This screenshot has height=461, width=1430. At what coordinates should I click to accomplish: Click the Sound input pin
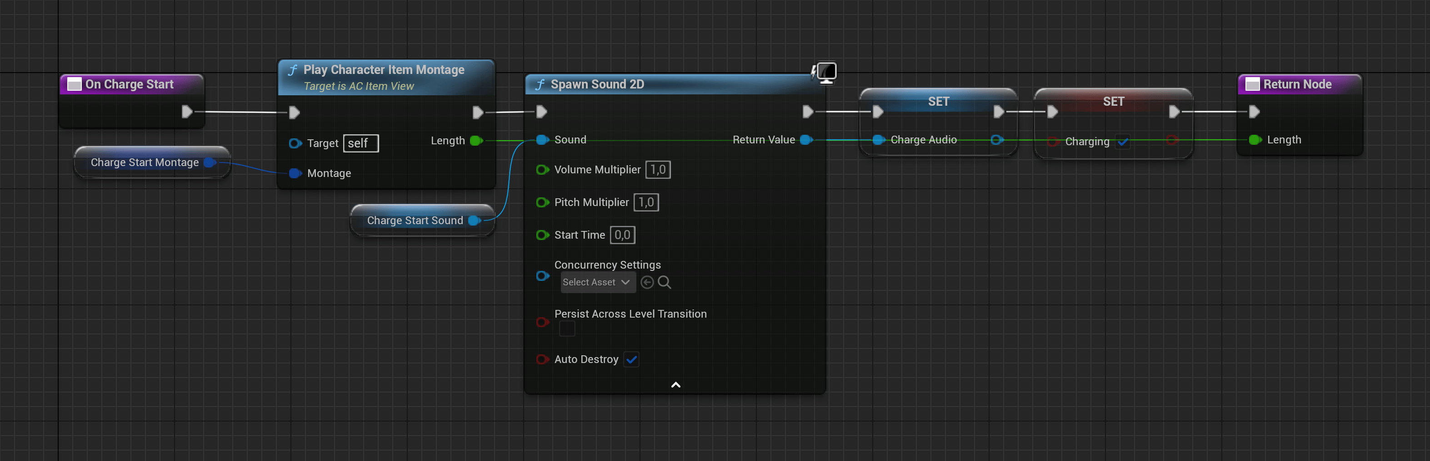coord(542,140)
